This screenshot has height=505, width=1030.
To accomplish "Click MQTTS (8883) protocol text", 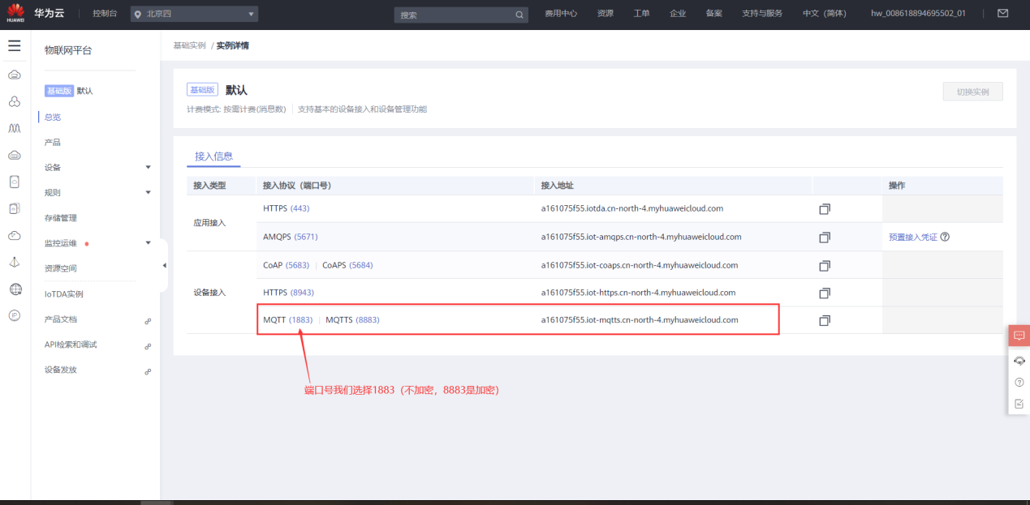I will click(352, 320).
